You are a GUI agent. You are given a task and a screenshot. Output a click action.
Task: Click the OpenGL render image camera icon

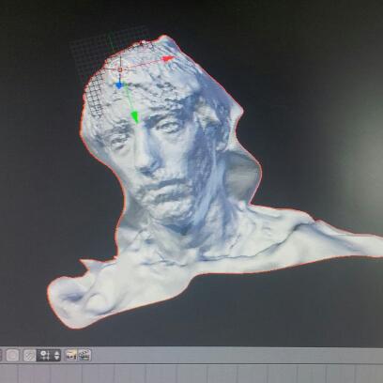71,356
